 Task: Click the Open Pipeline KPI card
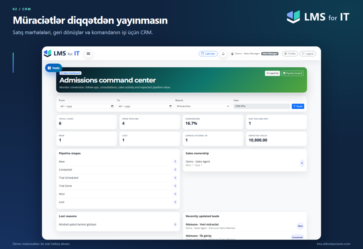tap(150, 122)
